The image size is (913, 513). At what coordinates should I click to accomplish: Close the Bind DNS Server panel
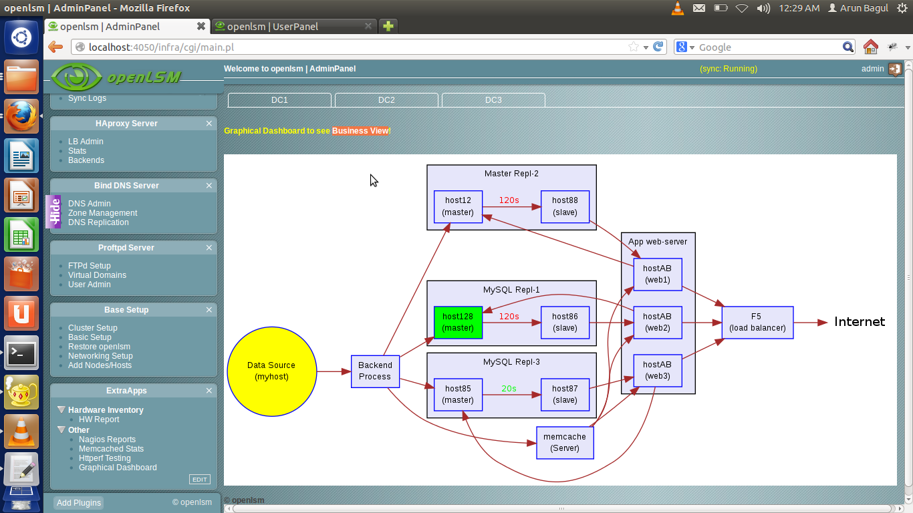209,186
